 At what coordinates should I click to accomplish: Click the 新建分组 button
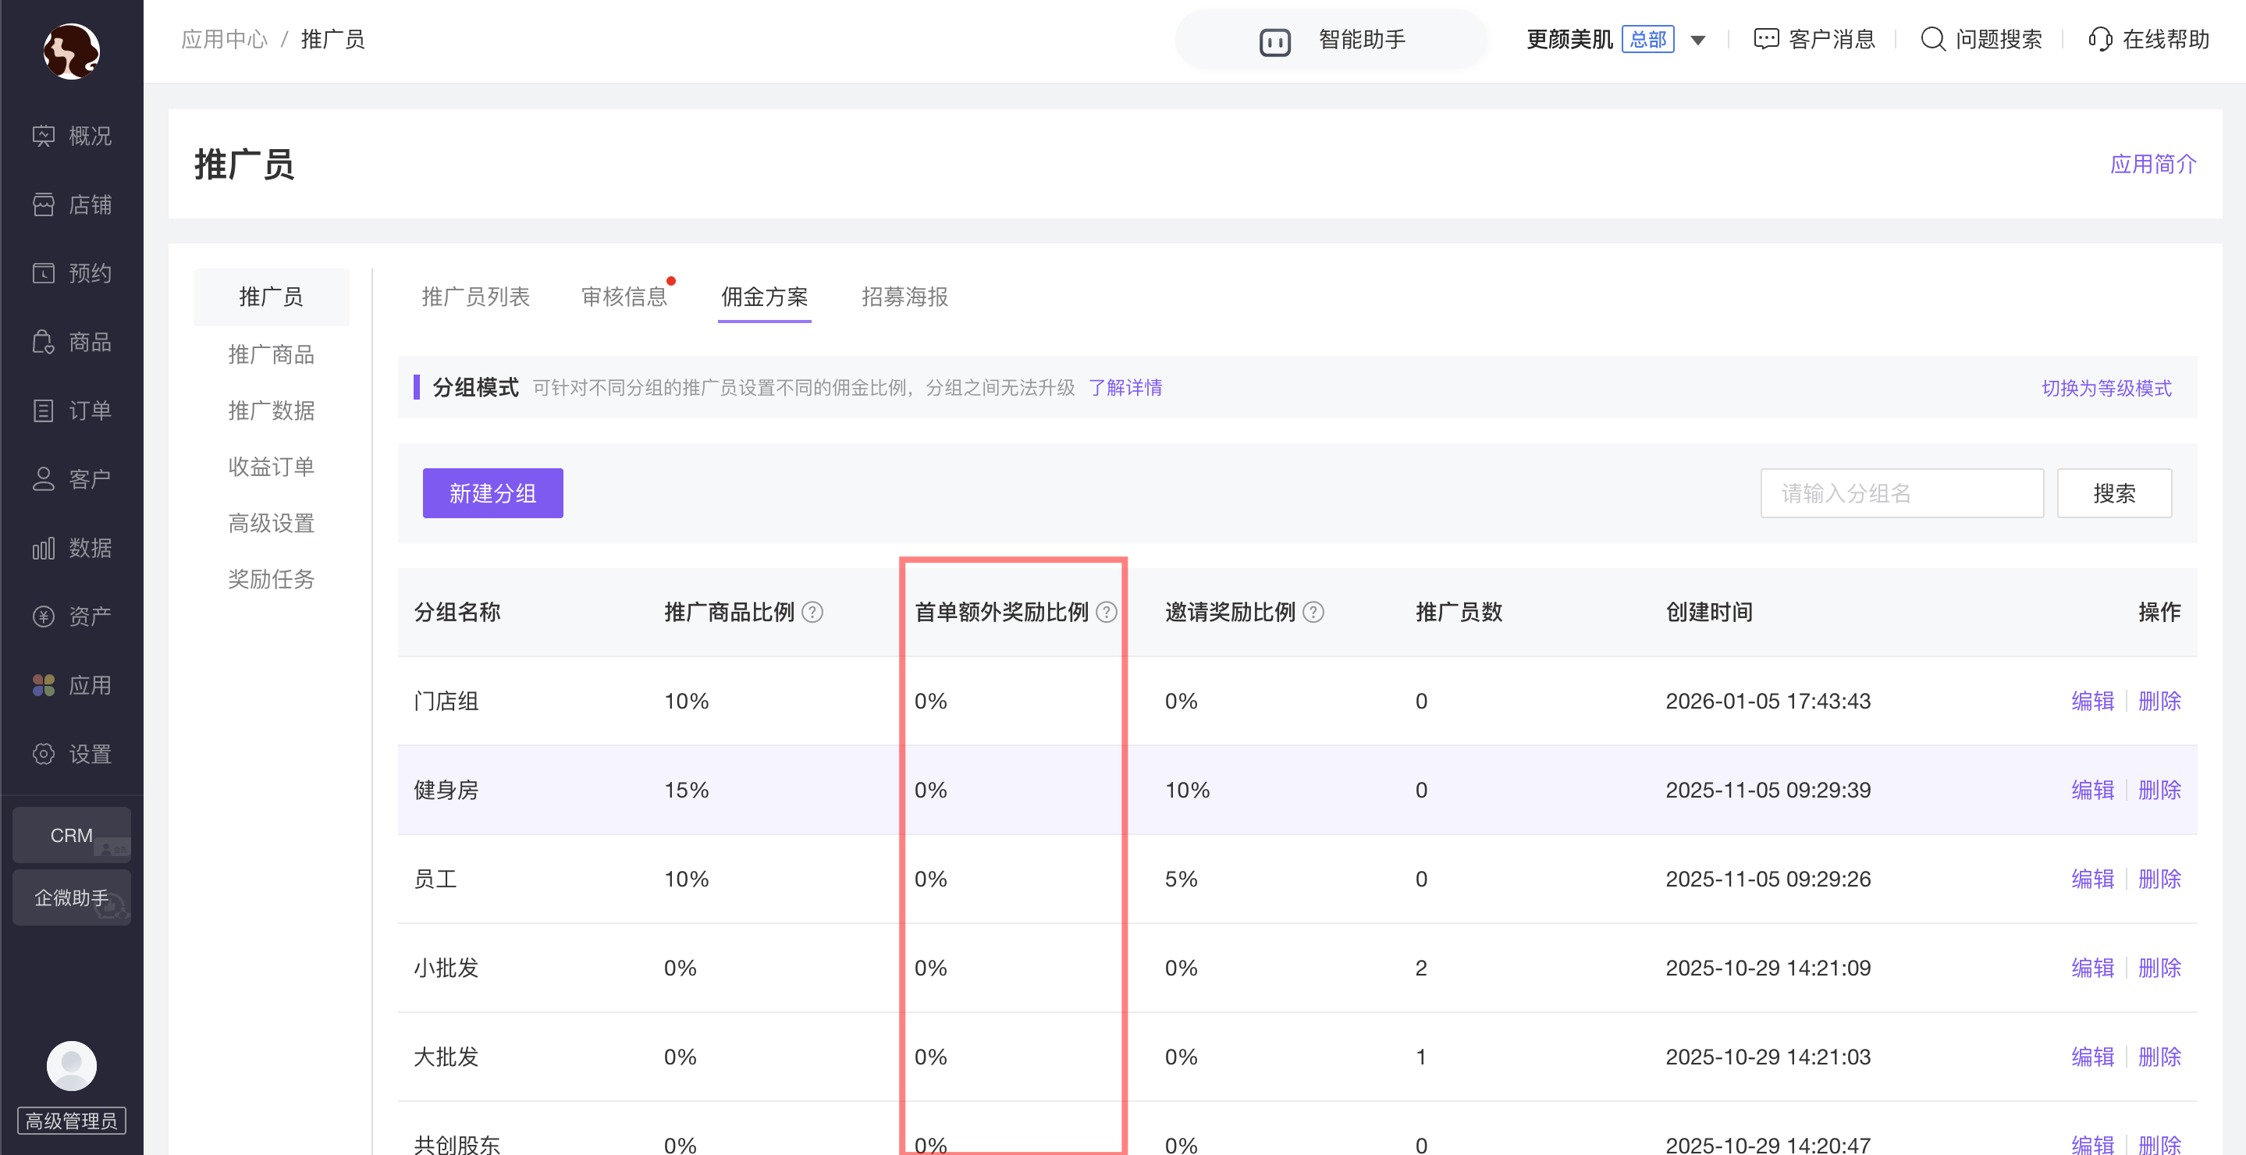[x=492, y=493]
